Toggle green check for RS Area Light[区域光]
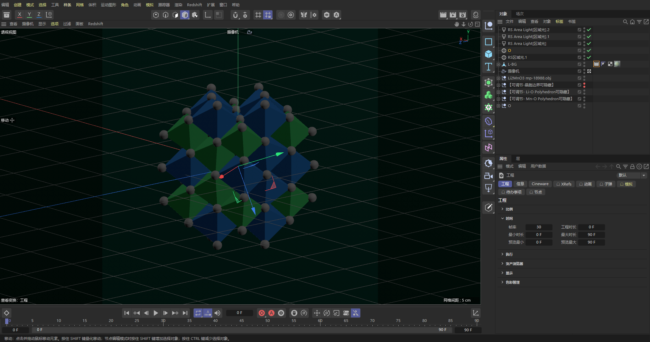The height and width of the screenshot is (342, 650). pyautogui.click(x=589, y=44)
